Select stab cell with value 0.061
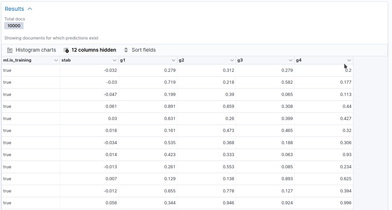 [89, 106]
